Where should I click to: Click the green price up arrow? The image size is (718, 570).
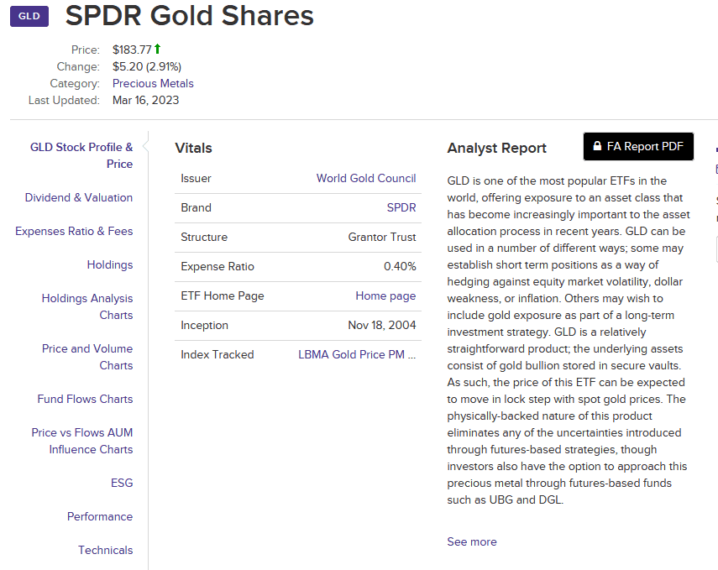[158, 49]
